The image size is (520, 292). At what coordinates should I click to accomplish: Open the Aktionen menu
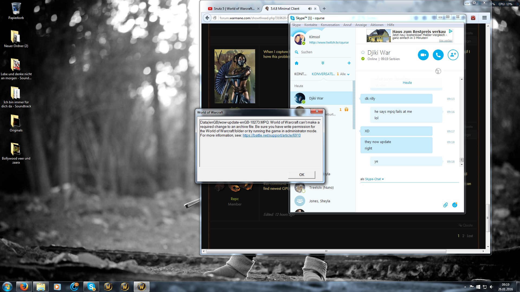pos(377,25)
